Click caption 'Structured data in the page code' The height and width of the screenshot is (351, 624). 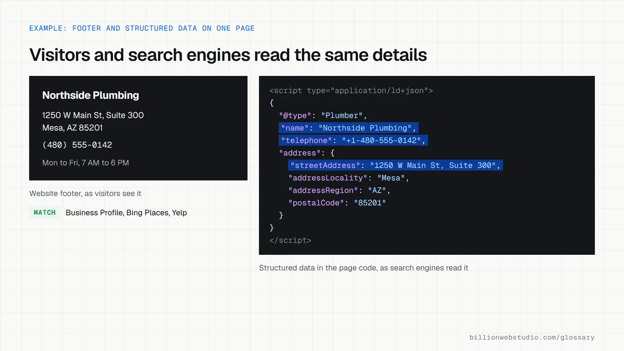point(363,268)
